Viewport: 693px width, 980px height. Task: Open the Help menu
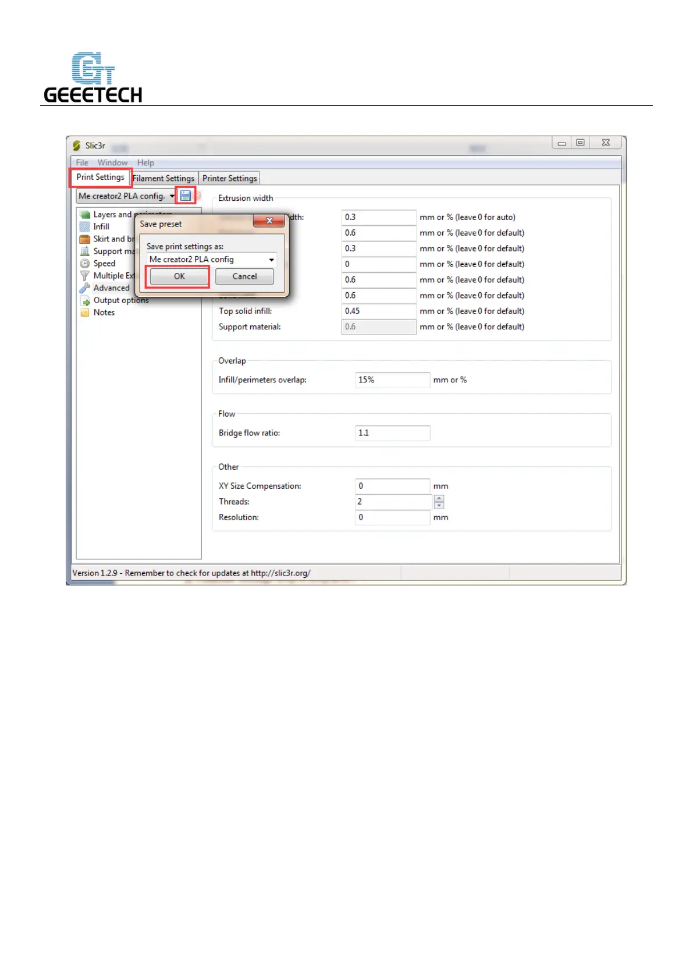tap(145, 162)
